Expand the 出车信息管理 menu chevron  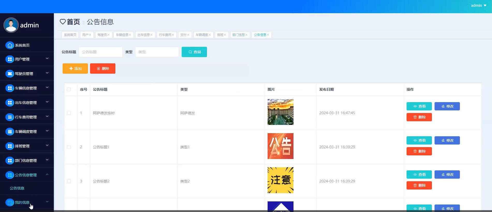click(x=47, y=102)
